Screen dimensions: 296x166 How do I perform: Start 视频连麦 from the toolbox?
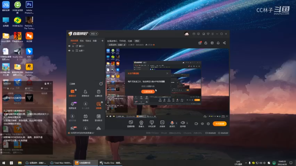(73, 106)
